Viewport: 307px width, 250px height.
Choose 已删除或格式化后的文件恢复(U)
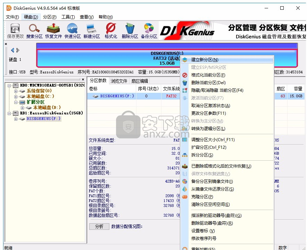(x=227, y=166)
